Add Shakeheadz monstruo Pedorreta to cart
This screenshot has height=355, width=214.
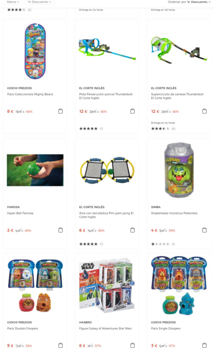point(205,230)
